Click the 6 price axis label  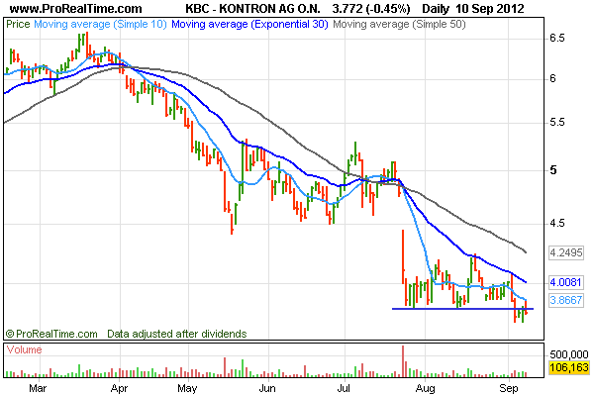click(552, 79)
